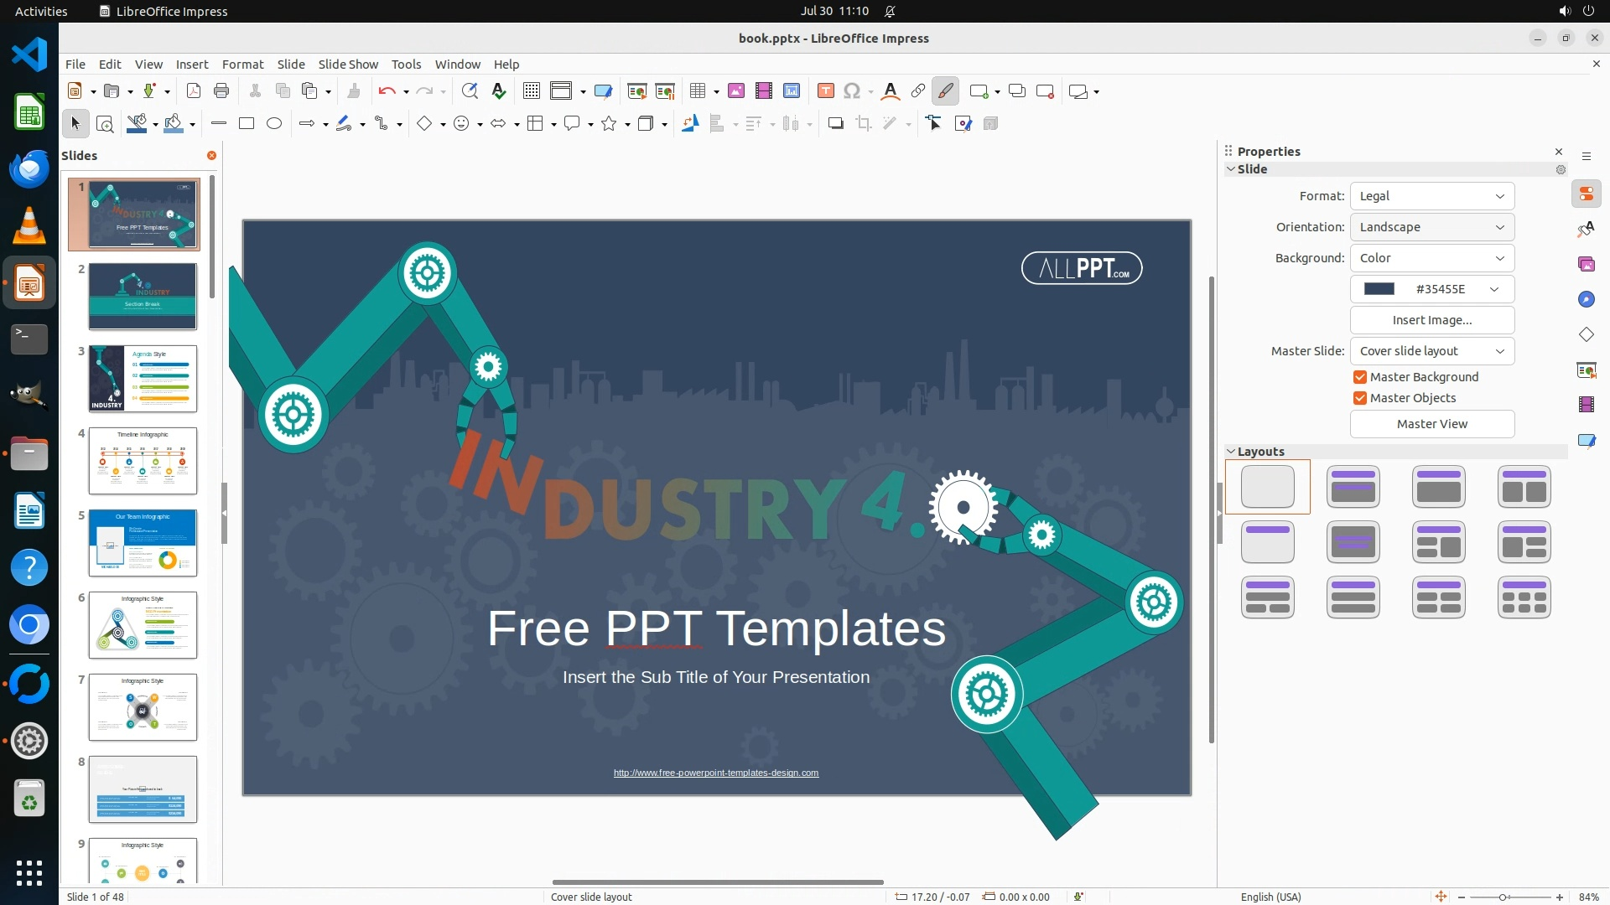Viewport: 1610px width, 905px height.
Task: Open the Slide Show menu
Action: [347, 65]
